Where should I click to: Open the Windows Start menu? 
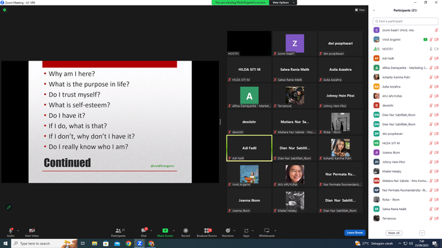coord(6,243)
